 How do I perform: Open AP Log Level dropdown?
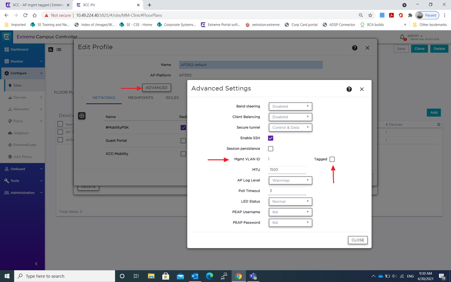pos(290,180)
